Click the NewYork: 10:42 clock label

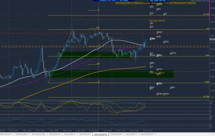coord(149,3)
